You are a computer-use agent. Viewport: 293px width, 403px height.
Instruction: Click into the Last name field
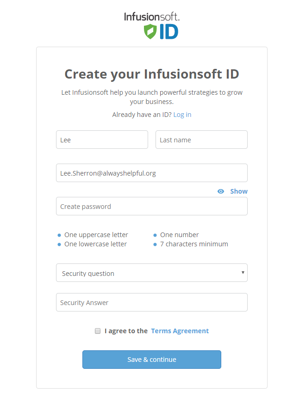tap(201, 140)
